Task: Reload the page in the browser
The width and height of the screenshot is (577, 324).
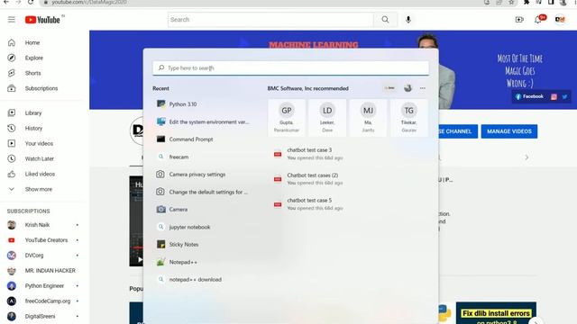Action: [x=31, y=2]
